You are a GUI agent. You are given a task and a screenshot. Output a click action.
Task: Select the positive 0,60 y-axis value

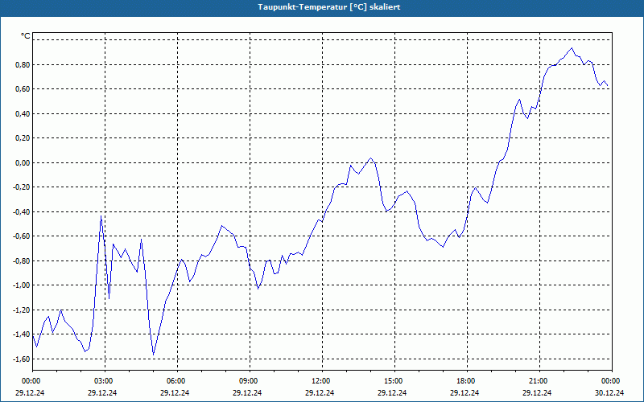pos(23,89)
